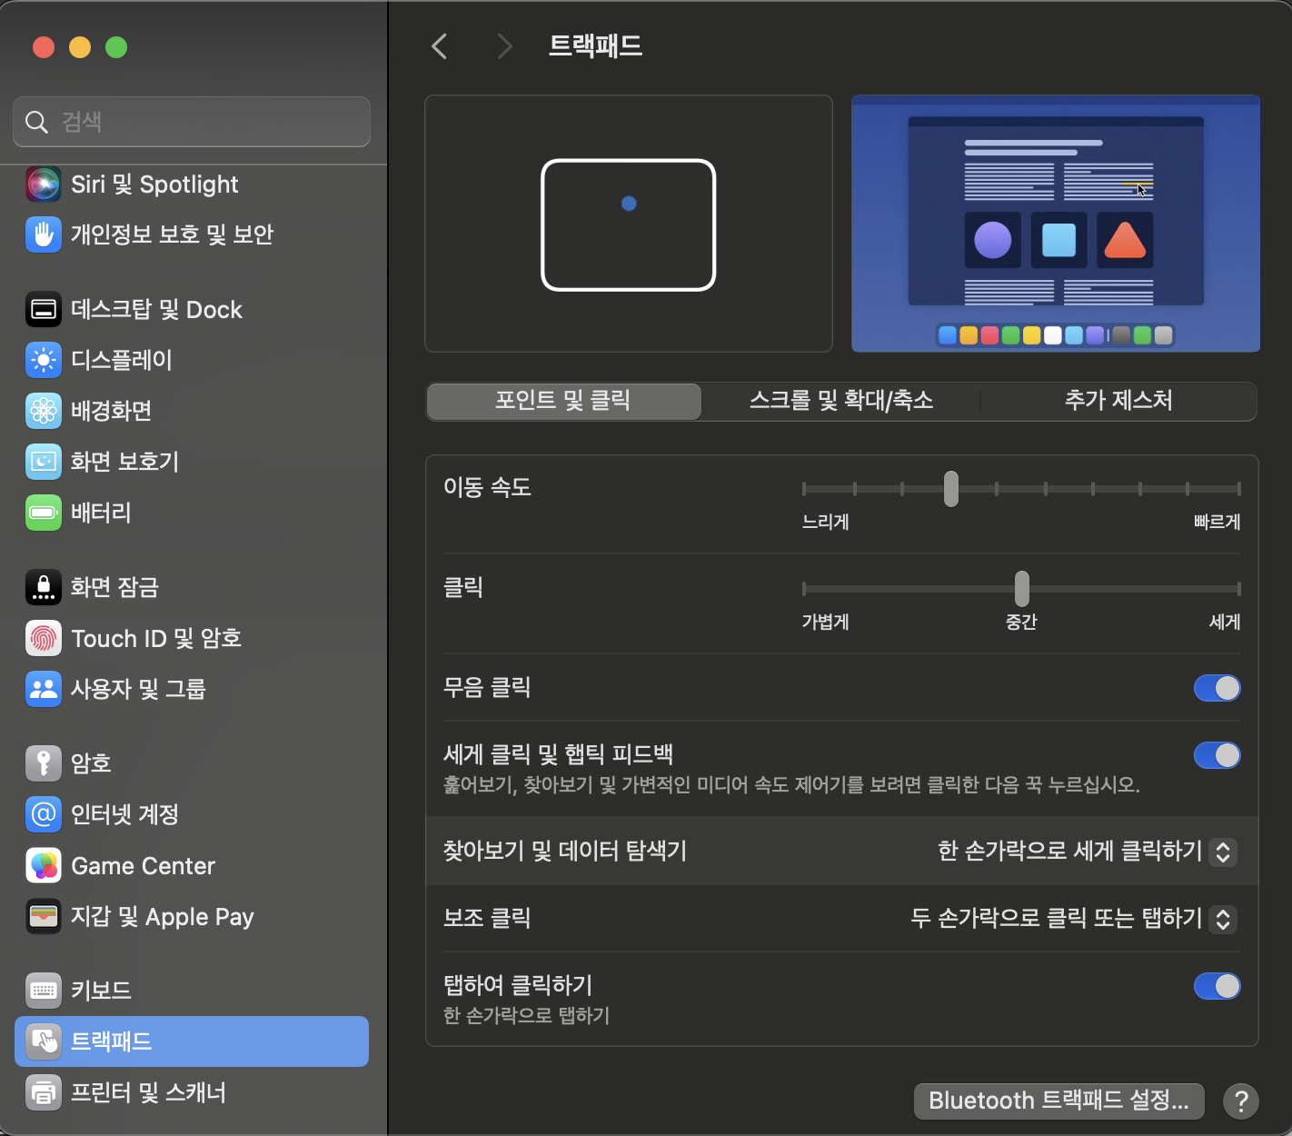Click the 가볍게 label under click slider
1292x1136 pixels.
[x=825, y=623]
